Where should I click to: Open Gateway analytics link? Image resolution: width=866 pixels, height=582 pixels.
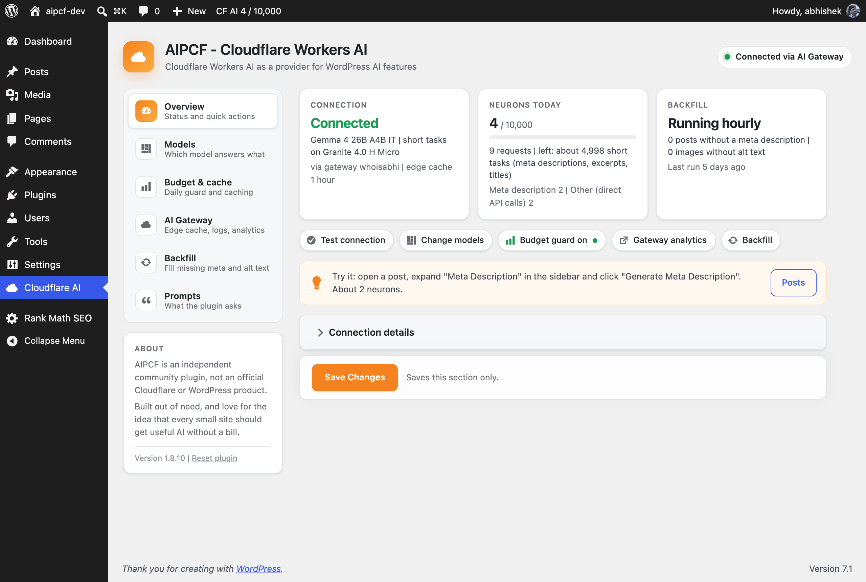[663, 240]
